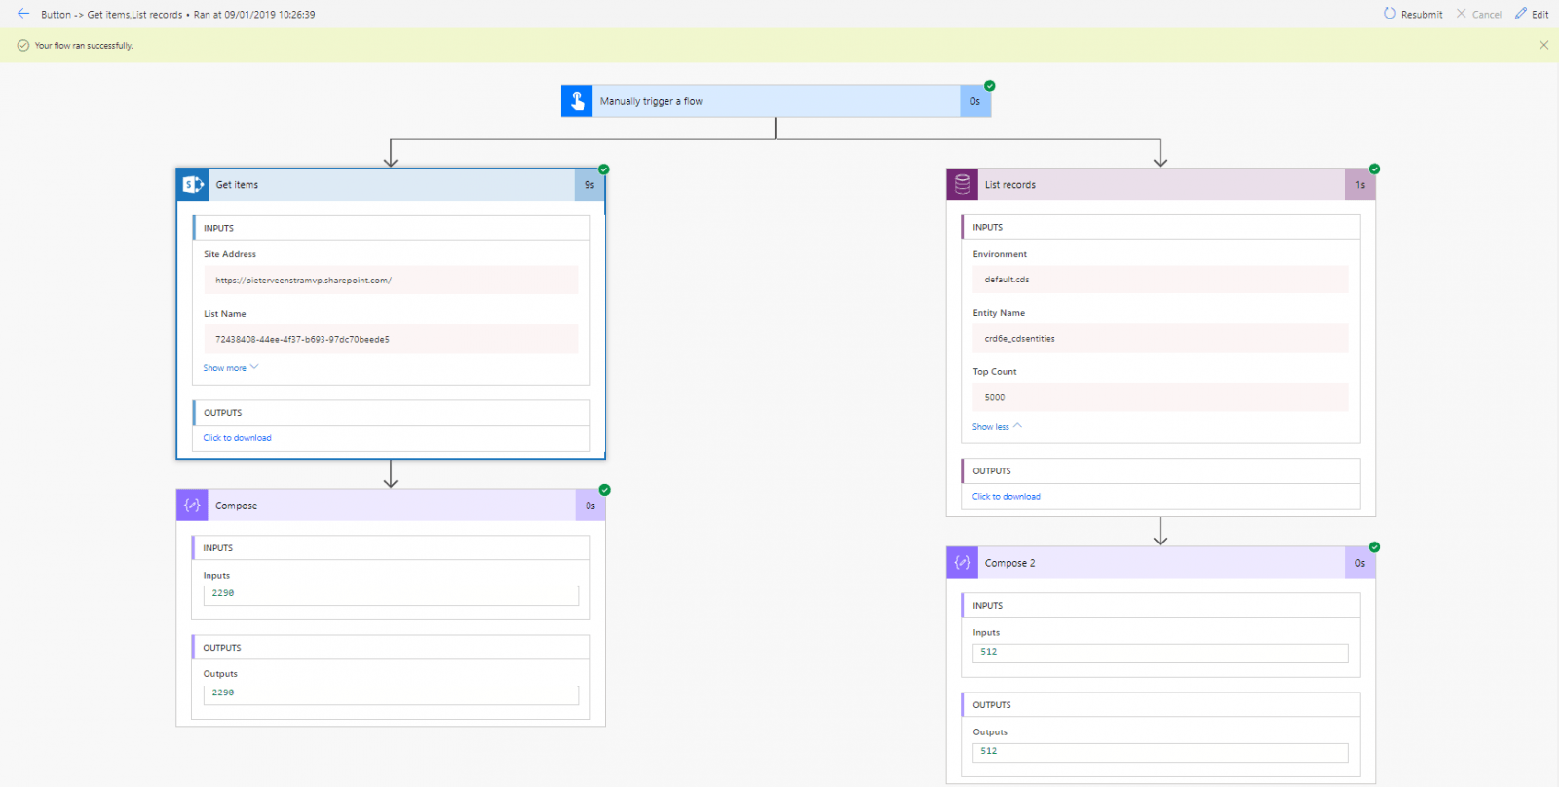This screenshot has height=787, width=1559.
Task: Click the Top Count 5000 field
Action: click(1160, 397)
